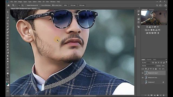This screenshot has height=97, width=173.
Task: Select the Gradient tool
Action: point(8,53)
